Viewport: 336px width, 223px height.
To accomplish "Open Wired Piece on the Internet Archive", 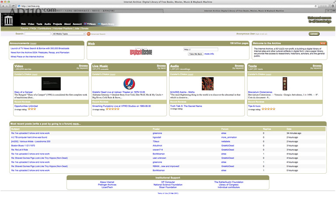I will (27, 57).
